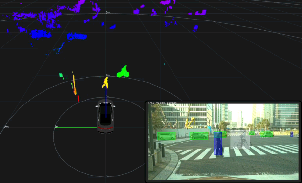Click the 50m range ring label
Screen dimensions: 302x183
click(108, 12)
